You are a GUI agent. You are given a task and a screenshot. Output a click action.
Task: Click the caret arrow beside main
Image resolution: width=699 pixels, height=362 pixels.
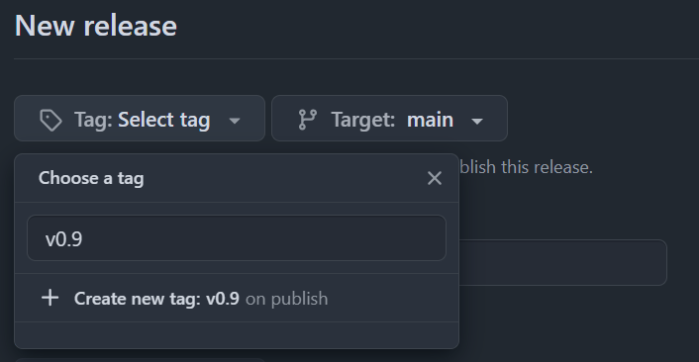click(x=477, y=121)
